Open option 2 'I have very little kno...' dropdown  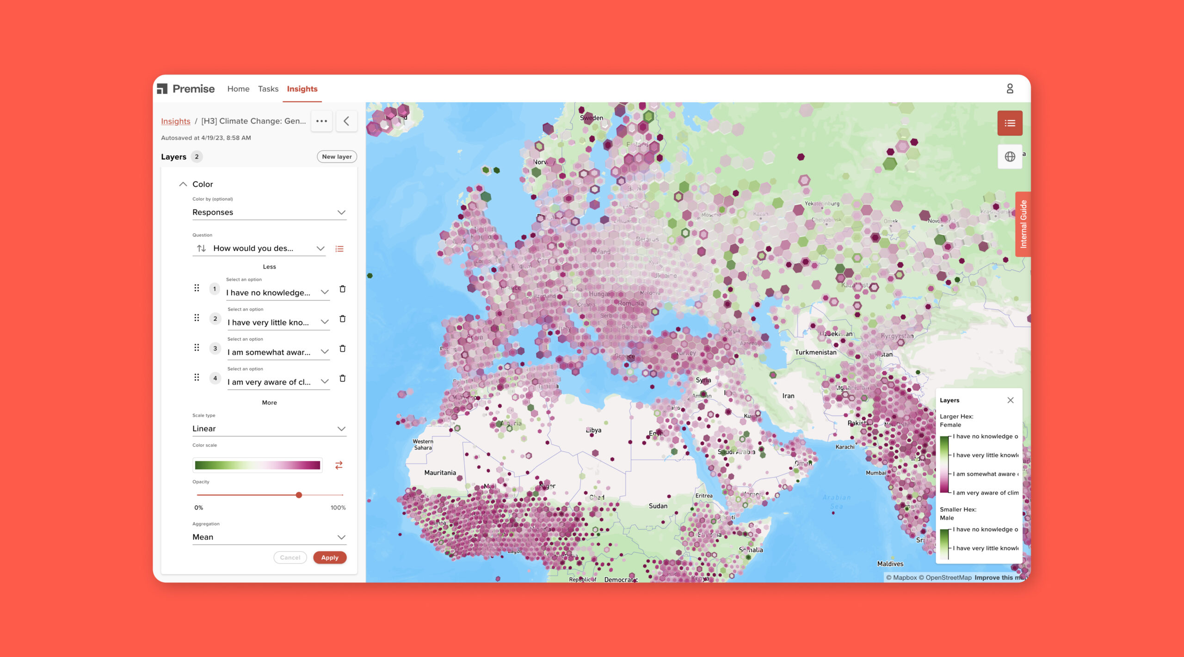(278, 322)
